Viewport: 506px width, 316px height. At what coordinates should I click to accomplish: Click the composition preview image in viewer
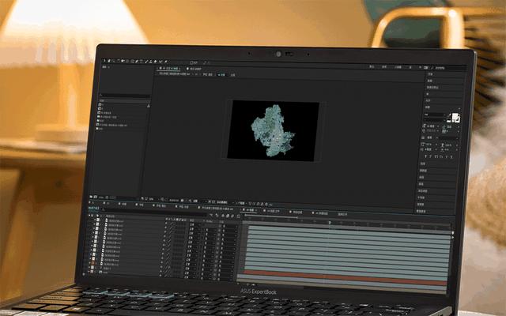(x=273, y=130)
